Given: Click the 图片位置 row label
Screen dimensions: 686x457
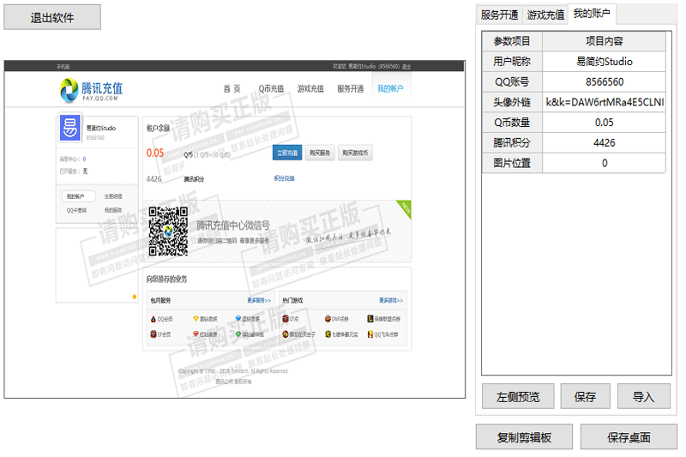Looking at the screenshot, I should point(512,163).
